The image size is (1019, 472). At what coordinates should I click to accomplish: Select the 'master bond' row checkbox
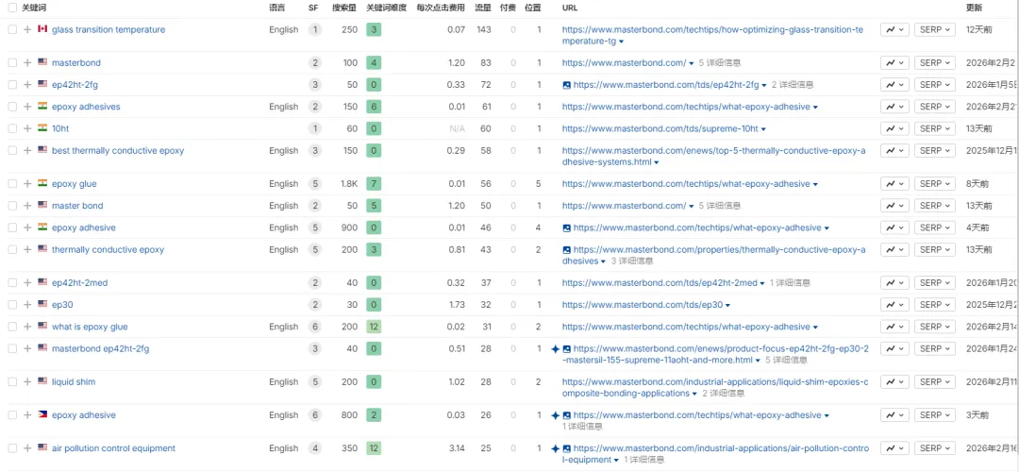12,206
